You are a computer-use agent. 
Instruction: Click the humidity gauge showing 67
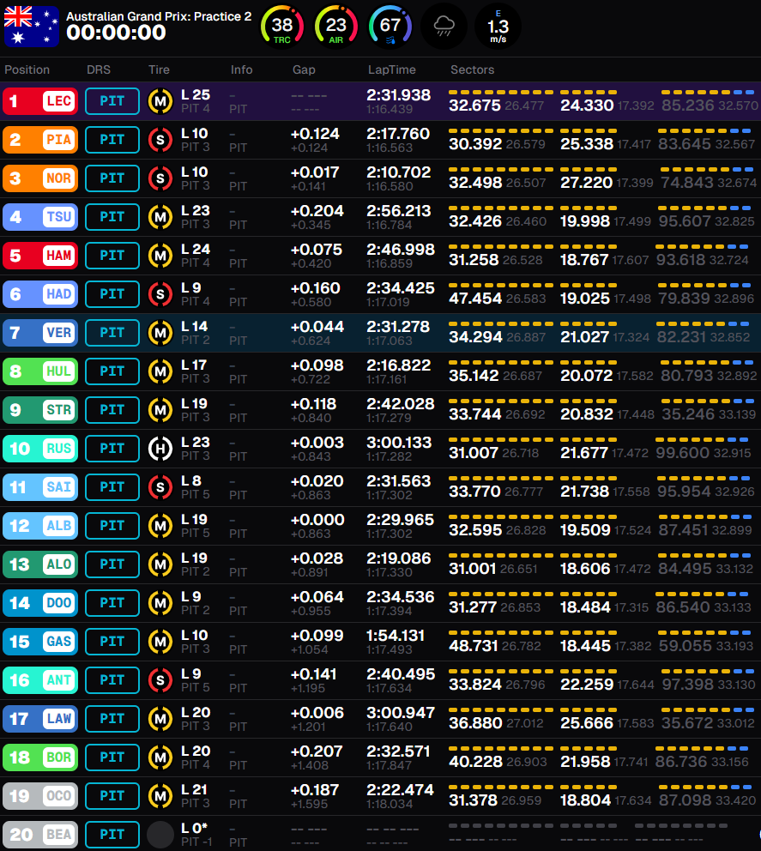click(390, 26)
